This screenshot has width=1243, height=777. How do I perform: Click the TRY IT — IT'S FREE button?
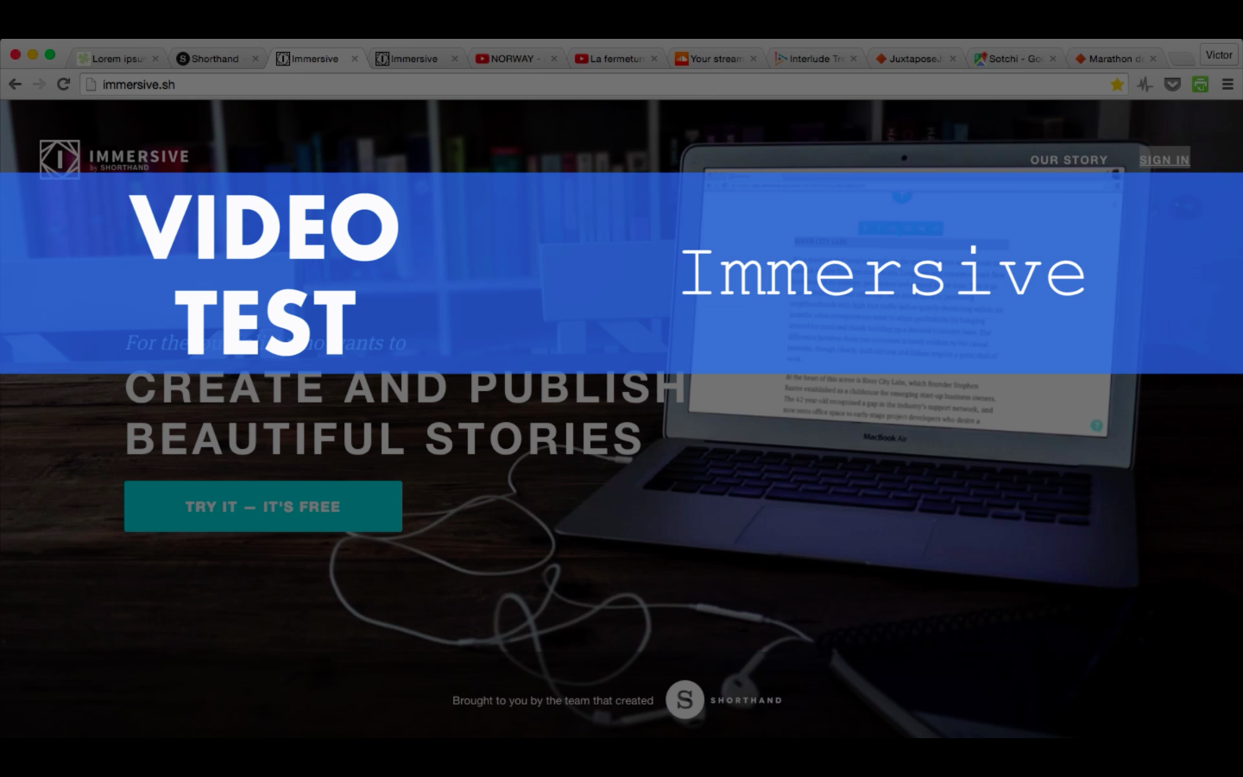click(x=263, y=507)
